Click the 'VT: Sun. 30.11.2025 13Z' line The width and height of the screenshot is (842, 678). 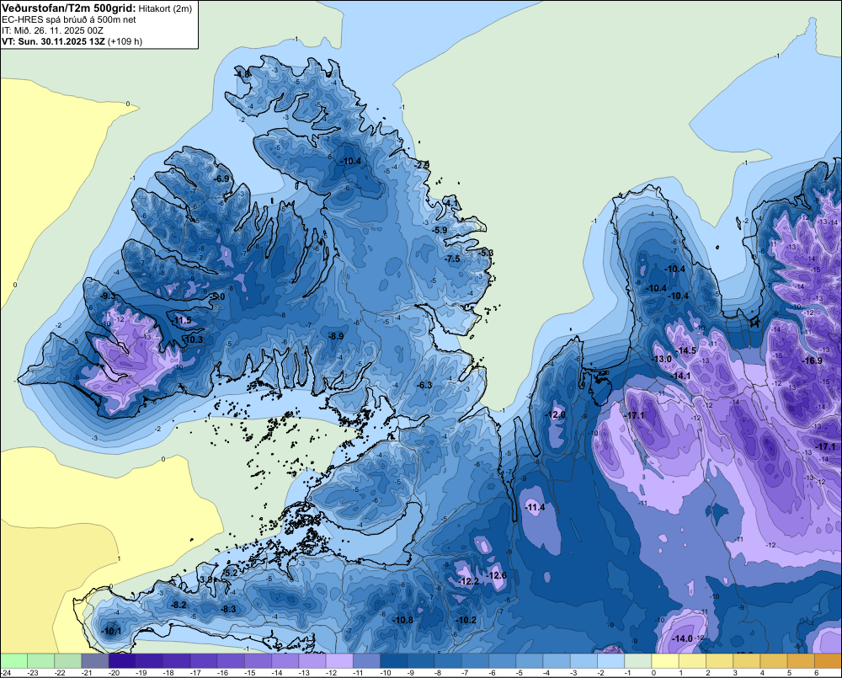(x=53, y=41)
